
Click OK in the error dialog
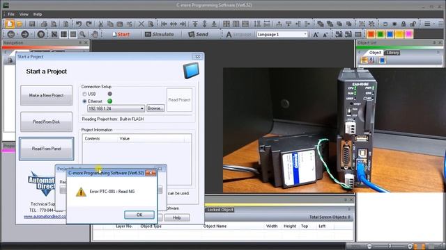pyautogui.click(x=139, y=215)
